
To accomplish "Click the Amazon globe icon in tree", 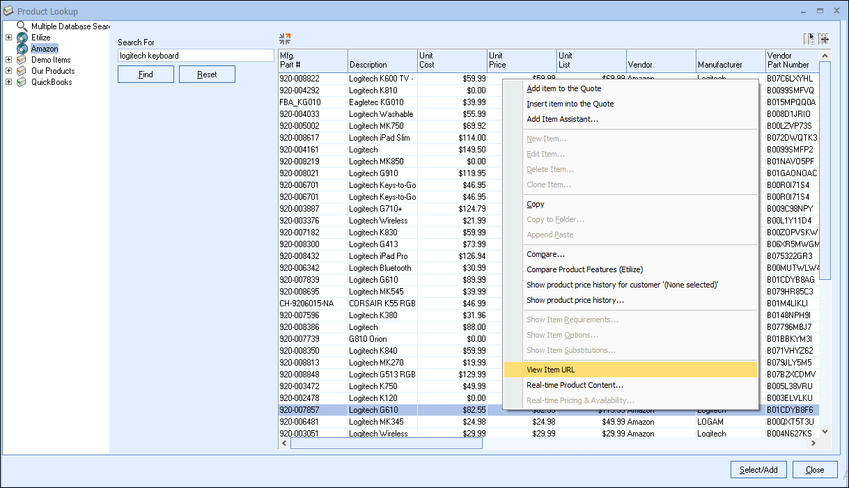I will pyautogui.click(x=22, y=49).
